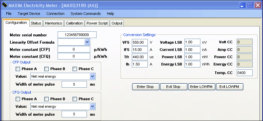Click the Meter constant (CFQ) field
Image resolution: width=263 pixels, height=121 pixels.
click(74, 56)
